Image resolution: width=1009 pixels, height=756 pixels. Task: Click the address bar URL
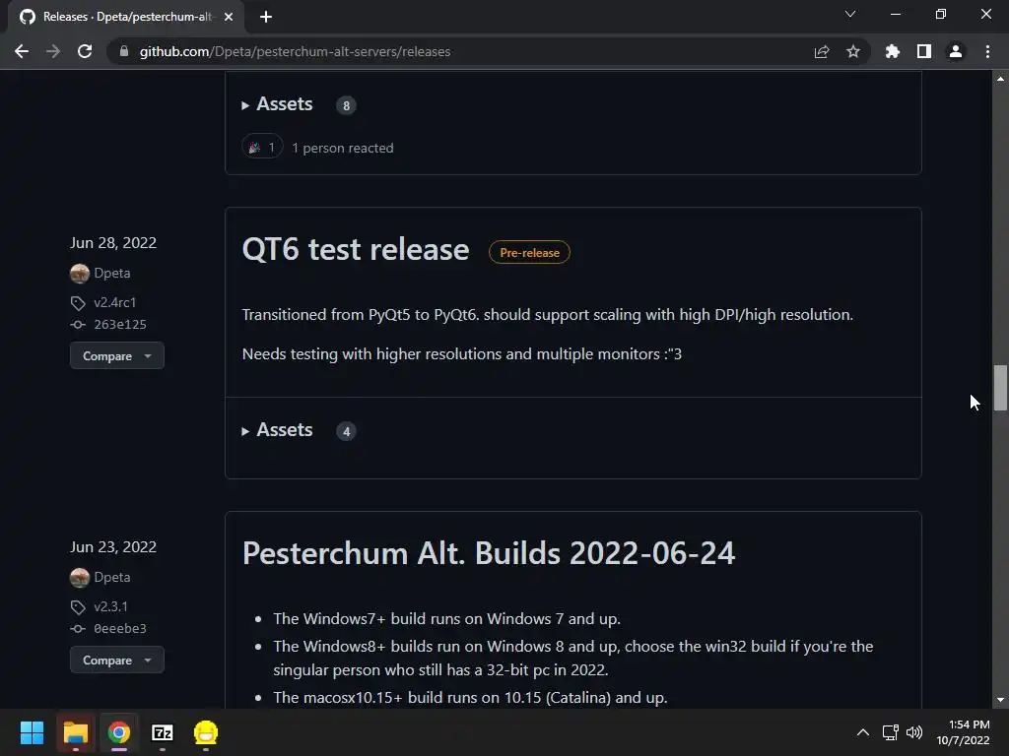(295, 51)
